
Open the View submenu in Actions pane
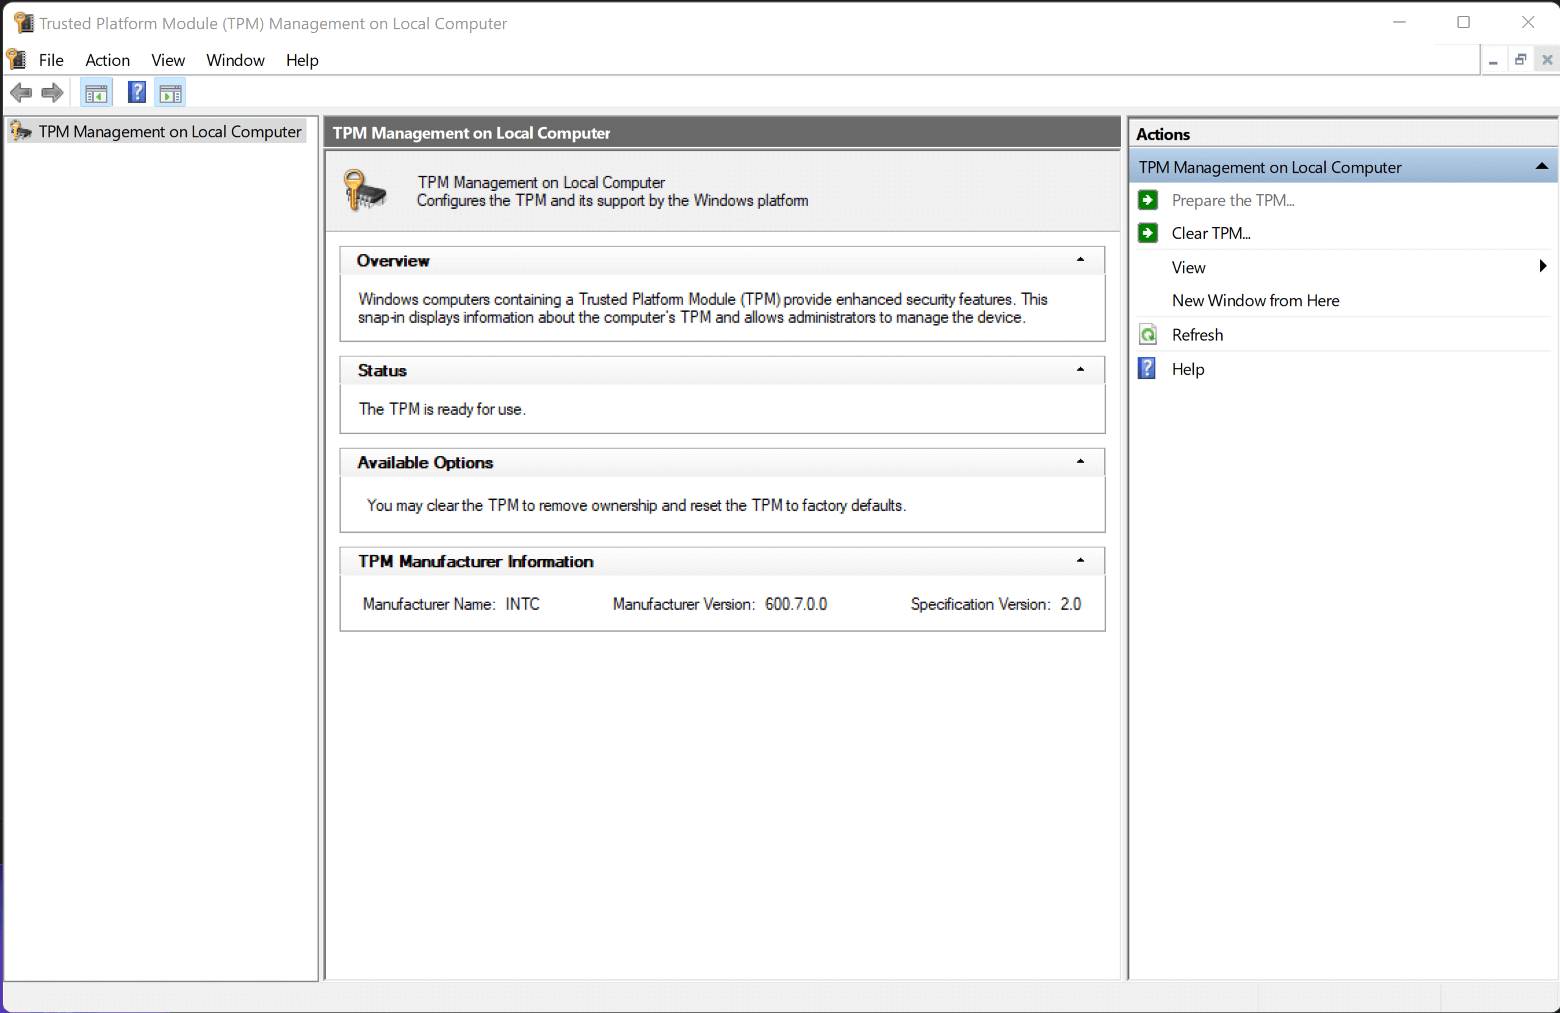(1189, 267)
